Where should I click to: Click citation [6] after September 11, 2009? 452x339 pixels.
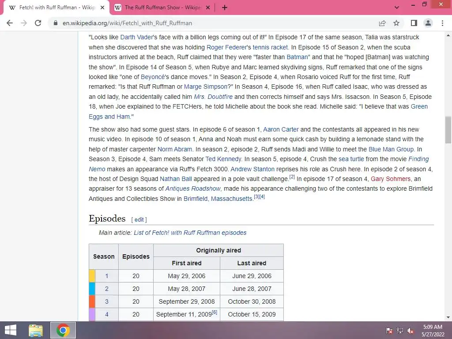215,312
